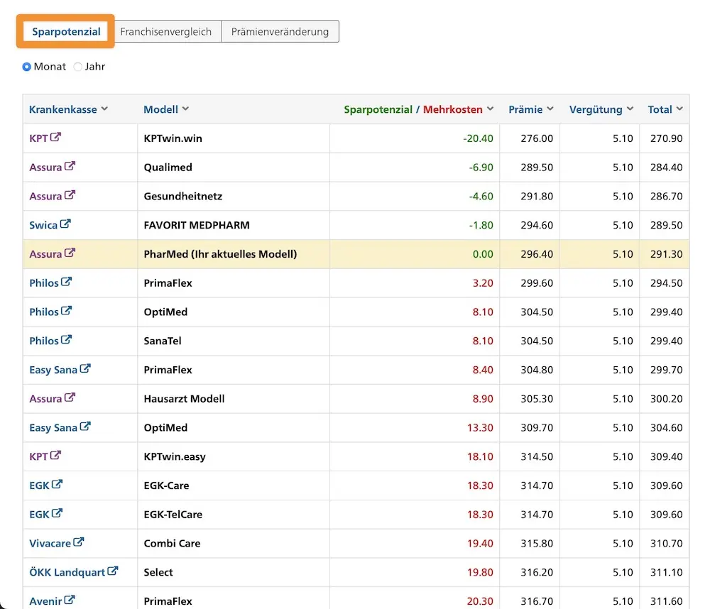Open the Prämie column sort chevron
This screenshot has width=710, height=609.
pos(550,109)
